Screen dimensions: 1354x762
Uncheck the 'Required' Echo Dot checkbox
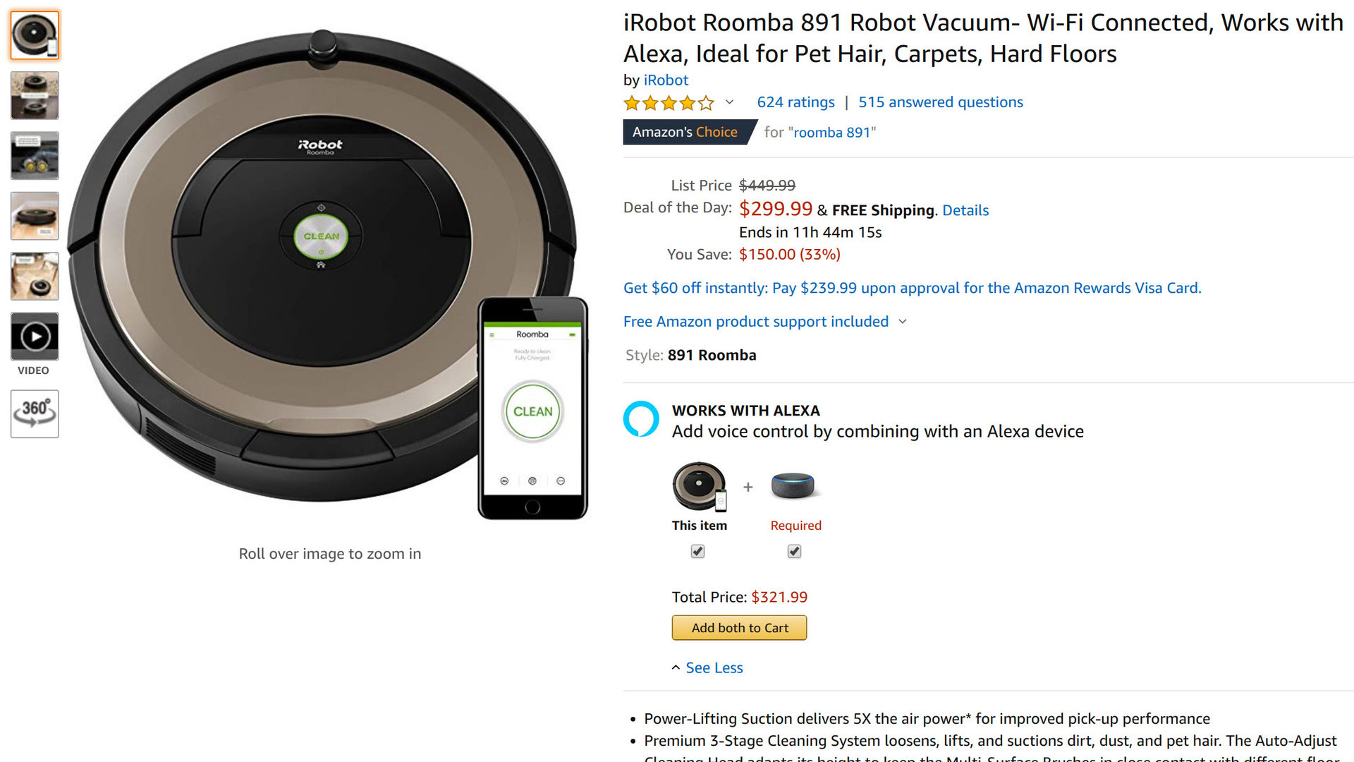pos(794,551)
